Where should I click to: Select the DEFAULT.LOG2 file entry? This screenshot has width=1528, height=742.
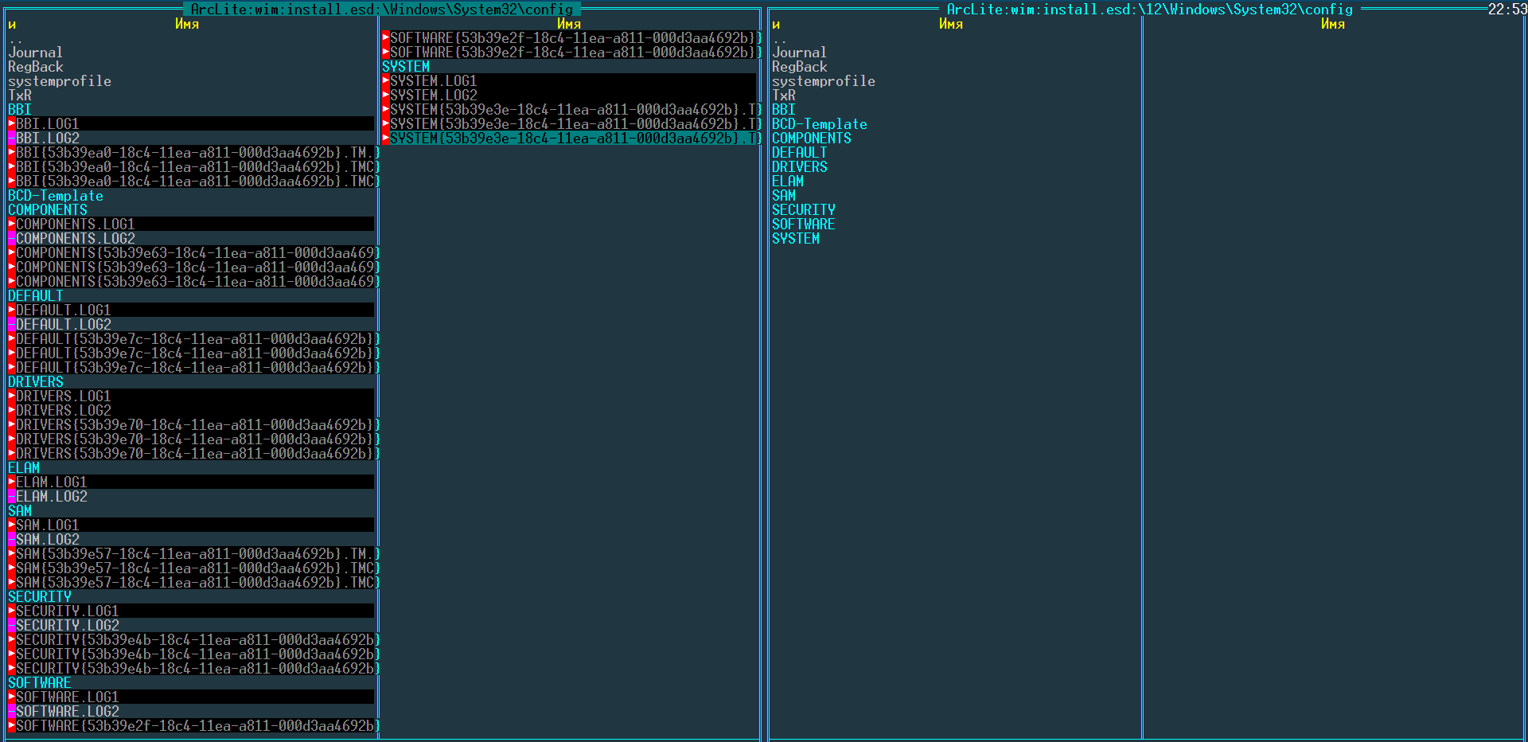(x=64, y=324)
